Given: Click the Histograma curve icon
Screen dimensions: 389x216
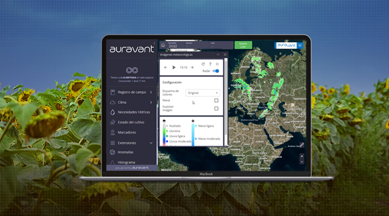Looking at the screenshot, I should tap(112, 162).
